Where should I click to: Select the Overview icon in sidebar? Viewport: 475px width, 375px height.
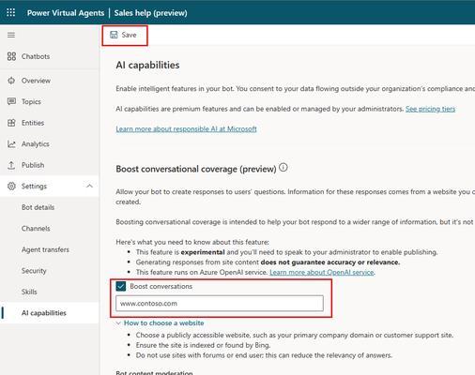click(11, 81)
